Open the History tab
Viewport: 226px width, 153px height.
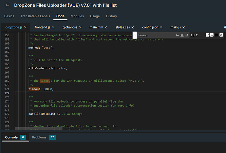(x=111, y=16)
